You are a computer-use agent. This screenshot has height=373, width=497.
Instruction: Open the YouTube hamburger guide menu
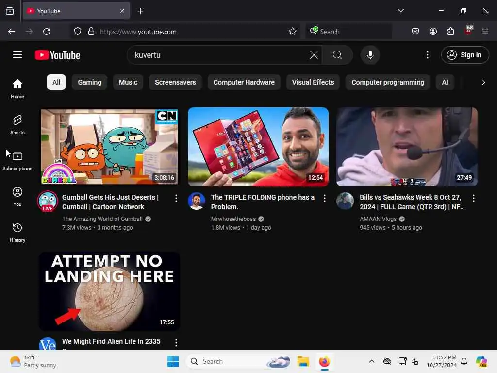click(x=17, y=55)
